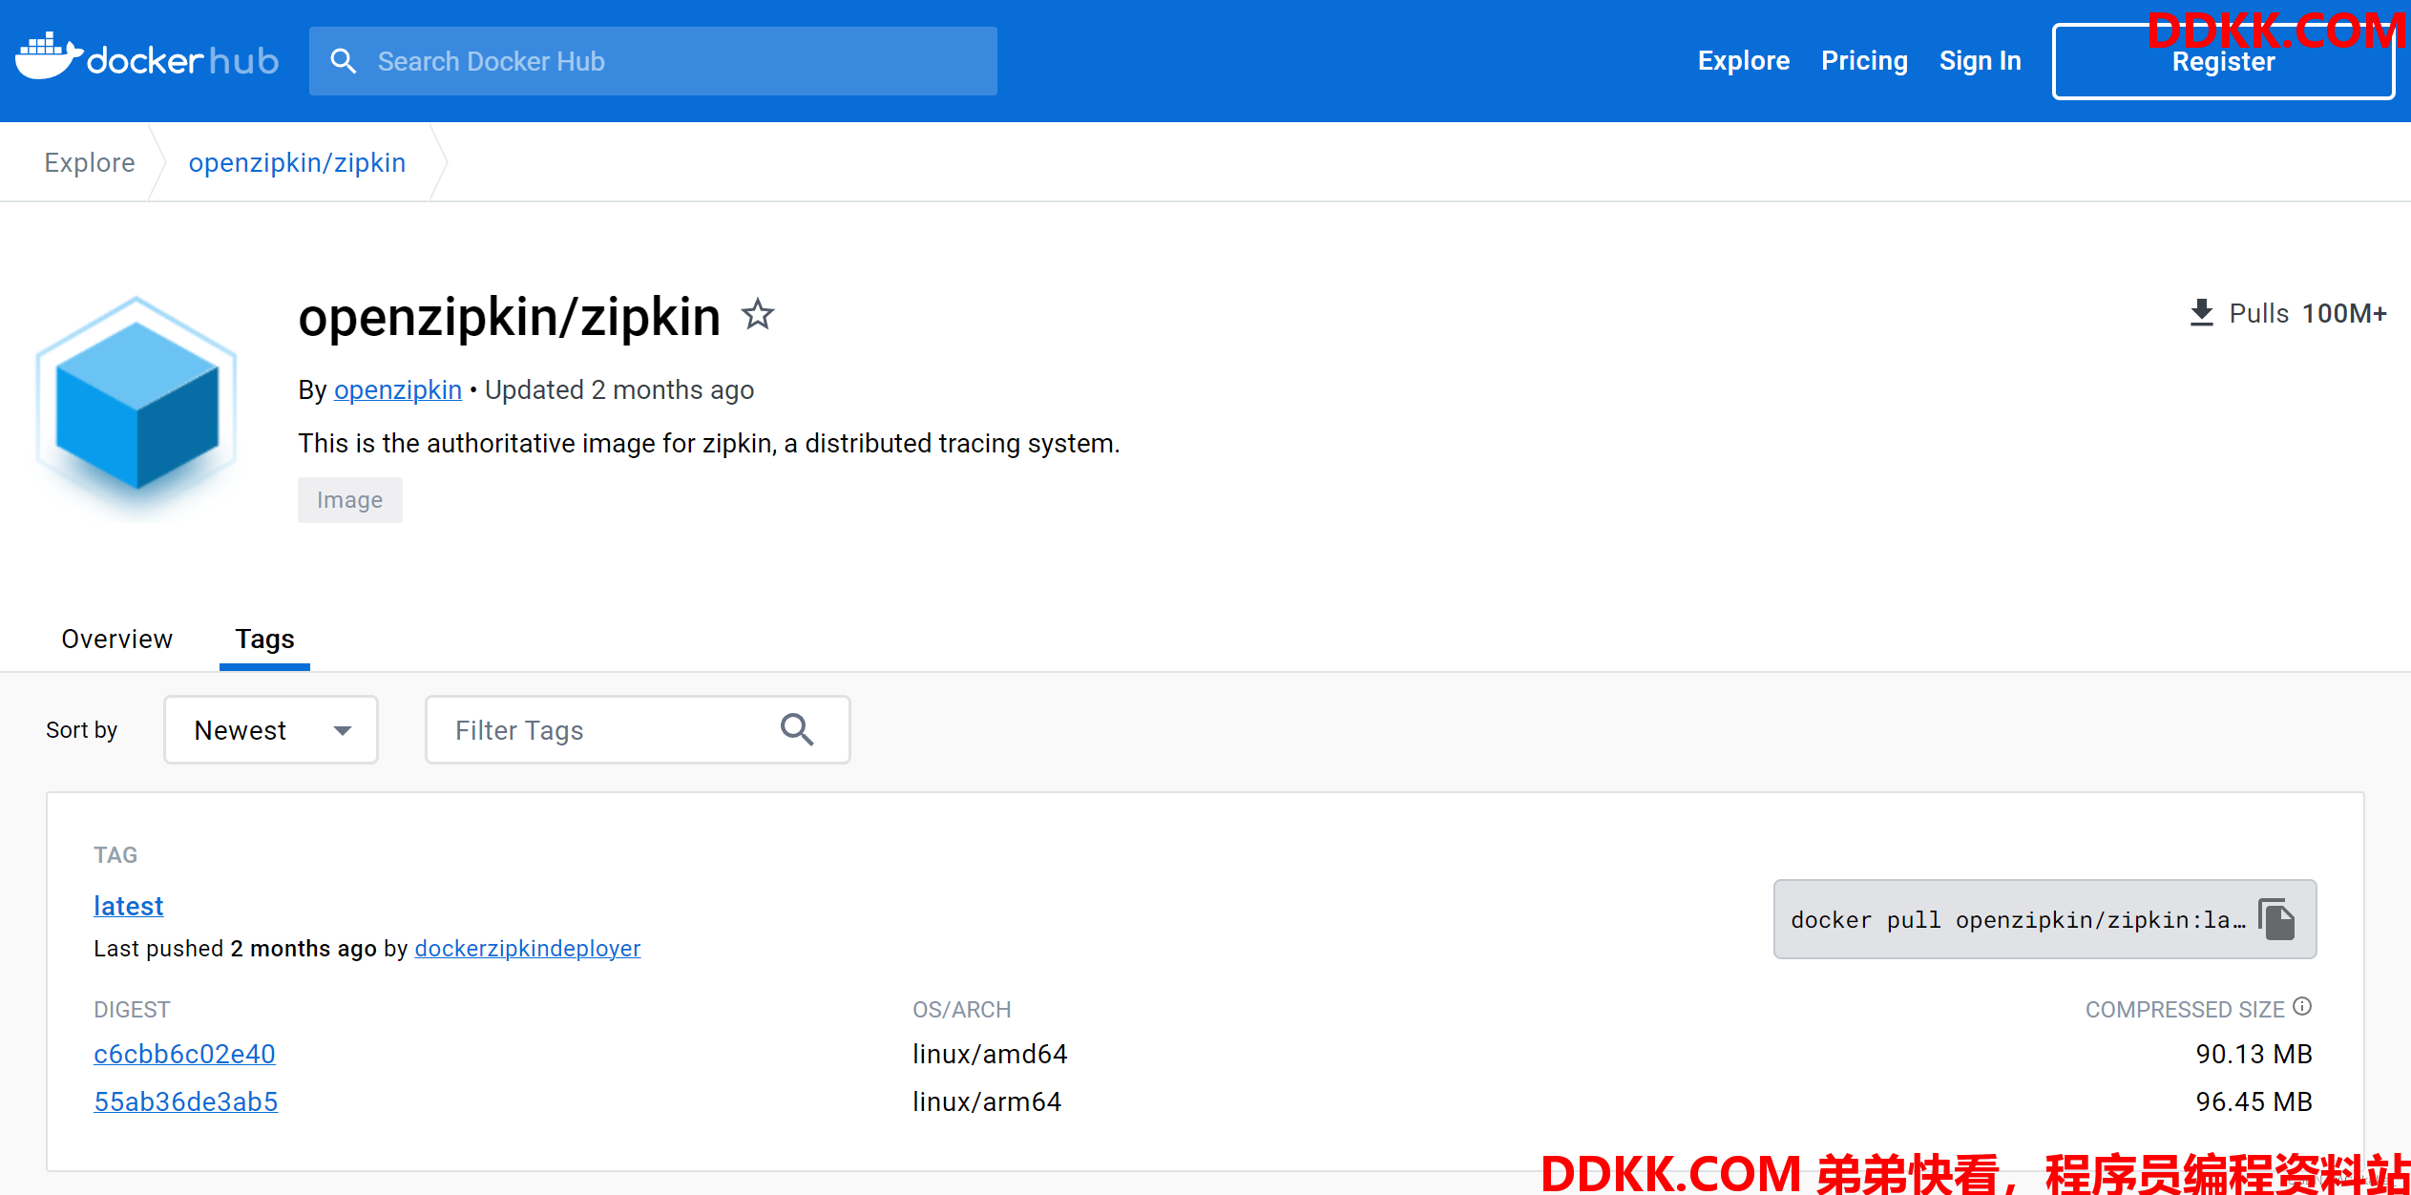Click the authoritative image description text
Screen dimensions: 2411x1195
pyautogui.click(x=709, y=443)
